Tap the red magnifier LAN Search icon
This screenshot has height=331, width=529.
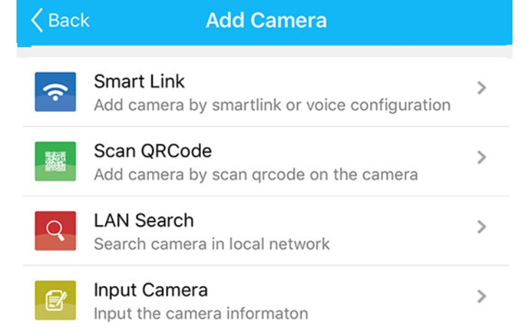55,230
